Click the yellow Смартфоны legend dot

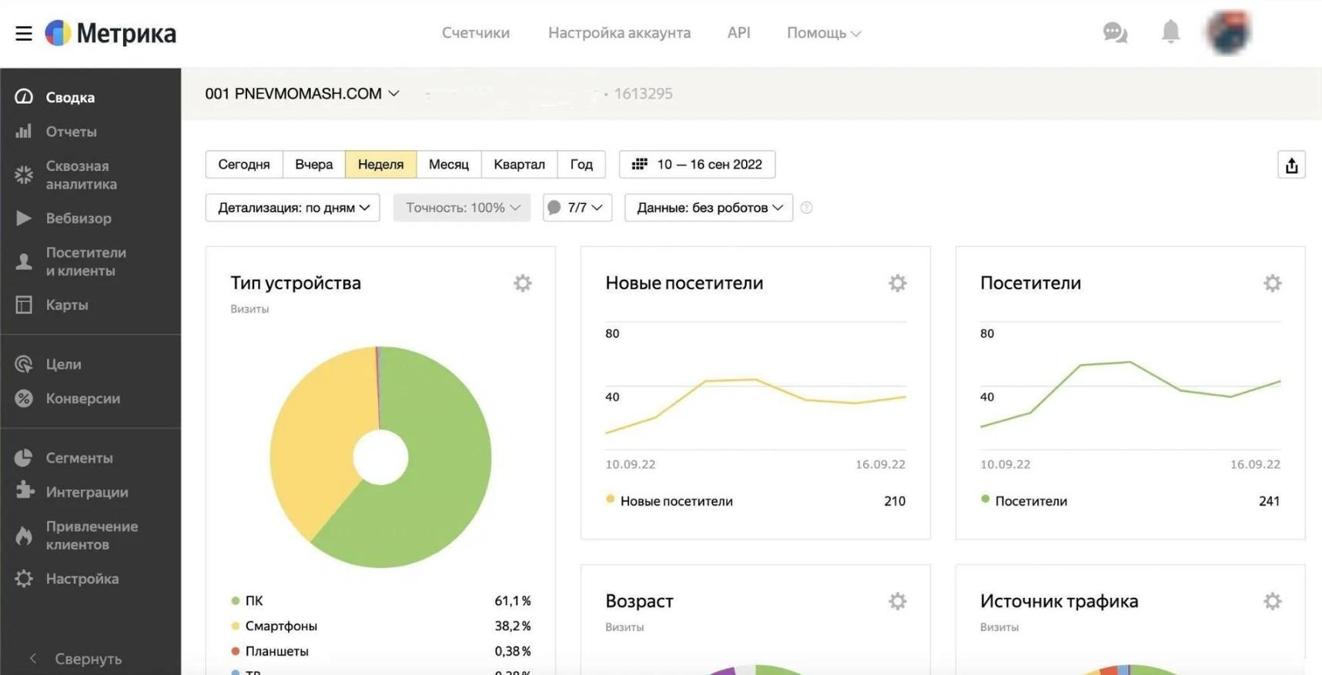pyautogui.click(x=236, y=626)
